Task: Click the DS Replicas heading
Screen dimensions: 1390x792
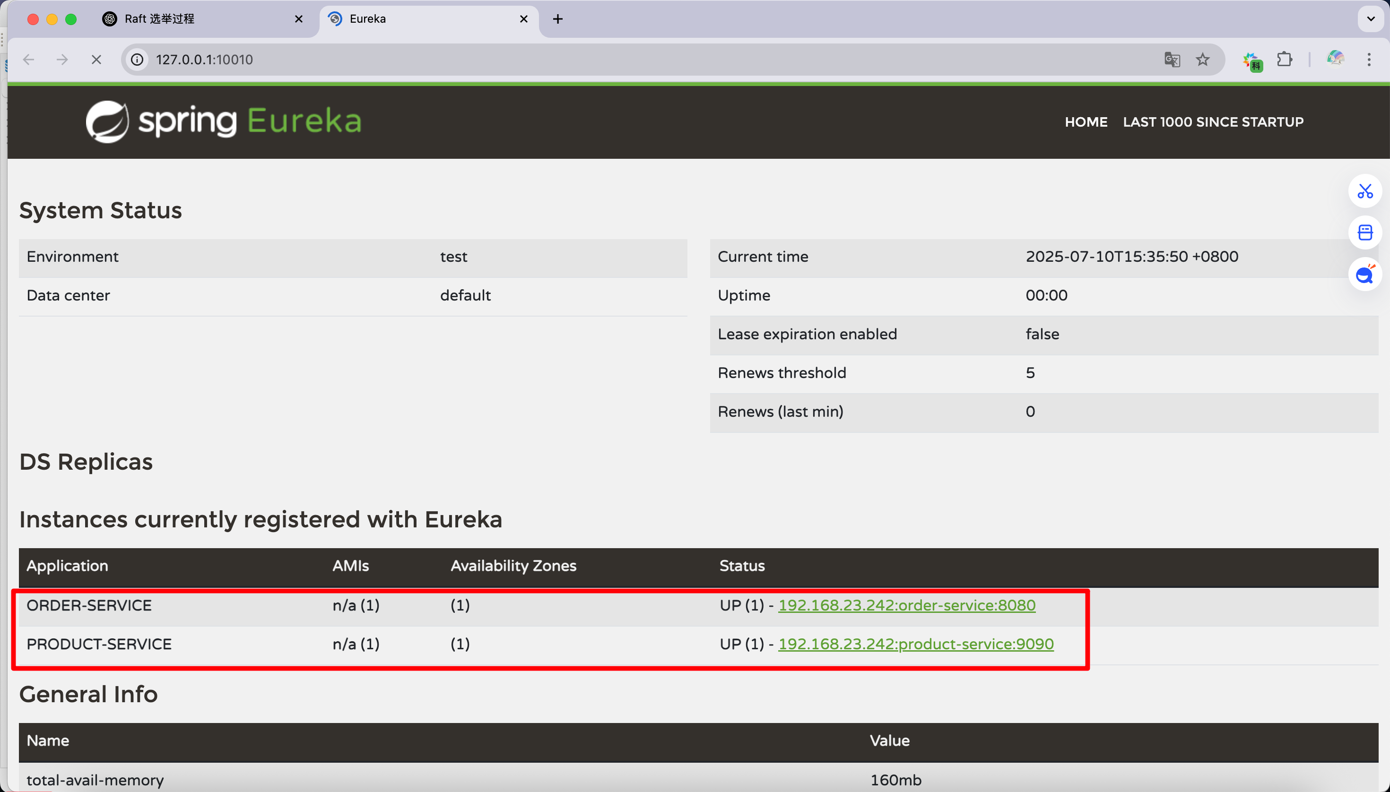Action: [86, 462]
